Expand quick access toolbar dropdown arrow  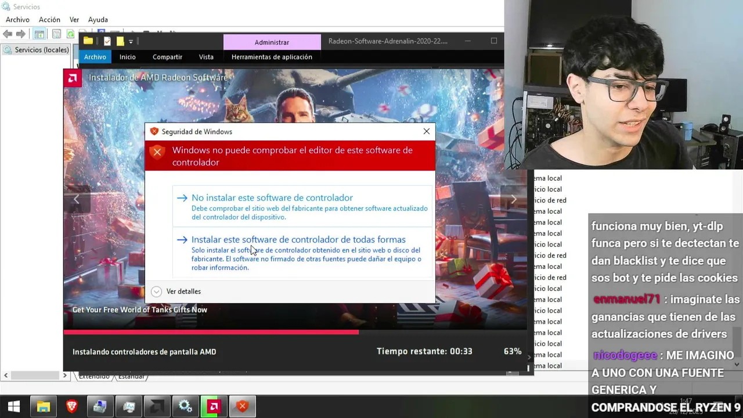click(131, 41)
